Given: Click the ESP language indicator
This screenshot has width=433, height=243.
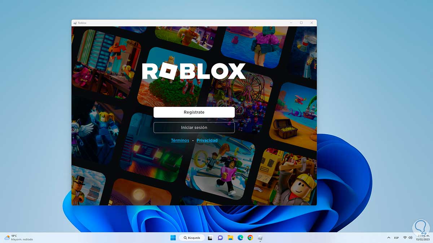Looking at the screenshot, I should point(397,238).
